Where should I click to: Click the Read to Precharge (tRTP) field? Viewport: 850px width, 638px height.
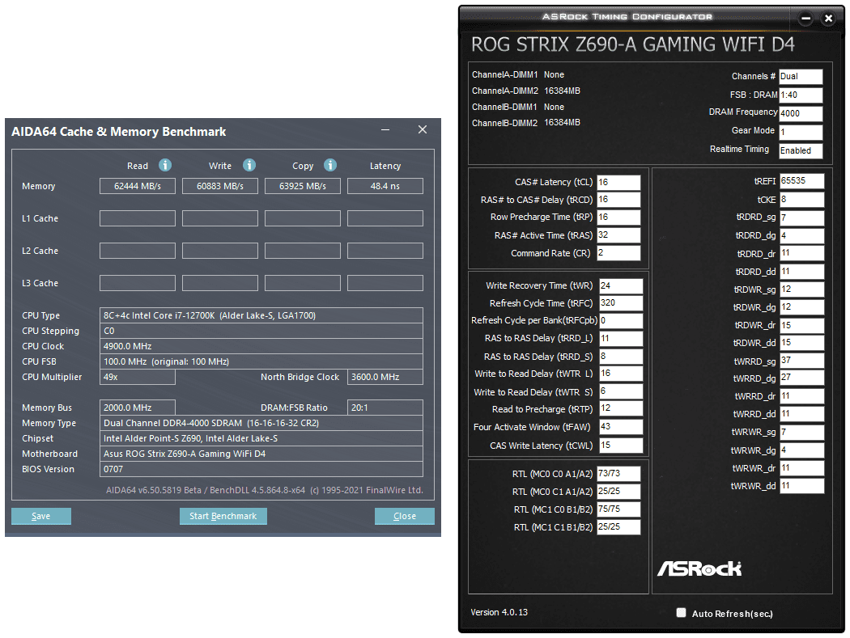621,408
